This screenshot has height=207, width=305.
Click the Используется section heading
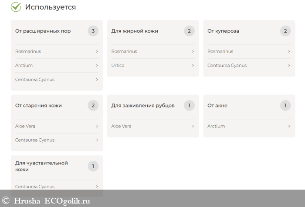coord(50,7)
